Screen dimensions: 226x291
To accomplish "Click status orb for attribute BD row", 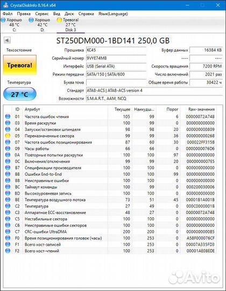I will click(8, 193).
